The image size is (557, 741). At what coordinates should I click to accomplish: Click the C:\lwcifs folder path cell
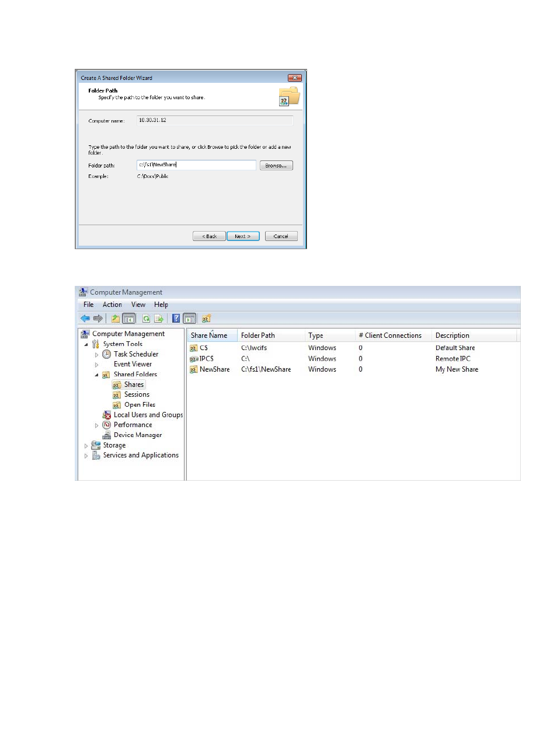pyautogui.click(x=254, y=348)
